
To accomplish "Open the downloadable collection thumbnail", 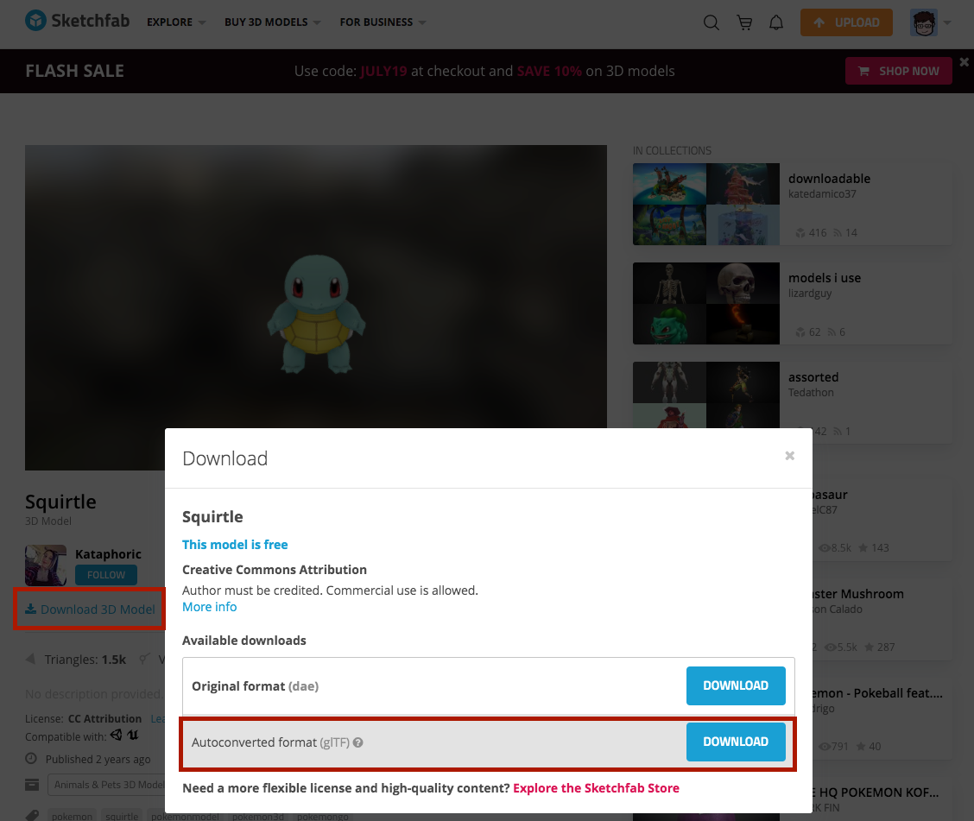I will pyautogui.click(x=705, y=204).
